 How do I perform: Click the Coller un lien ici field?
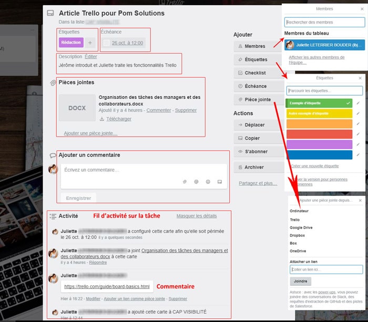point(326,269)
